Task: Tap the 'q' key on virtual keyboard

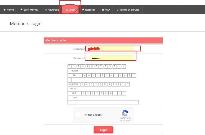Action: click(84, 75)
